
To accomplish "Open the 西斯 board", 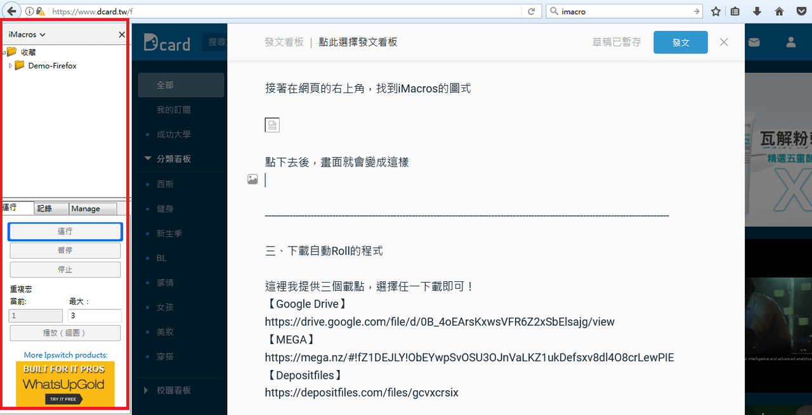I will 165,184.
